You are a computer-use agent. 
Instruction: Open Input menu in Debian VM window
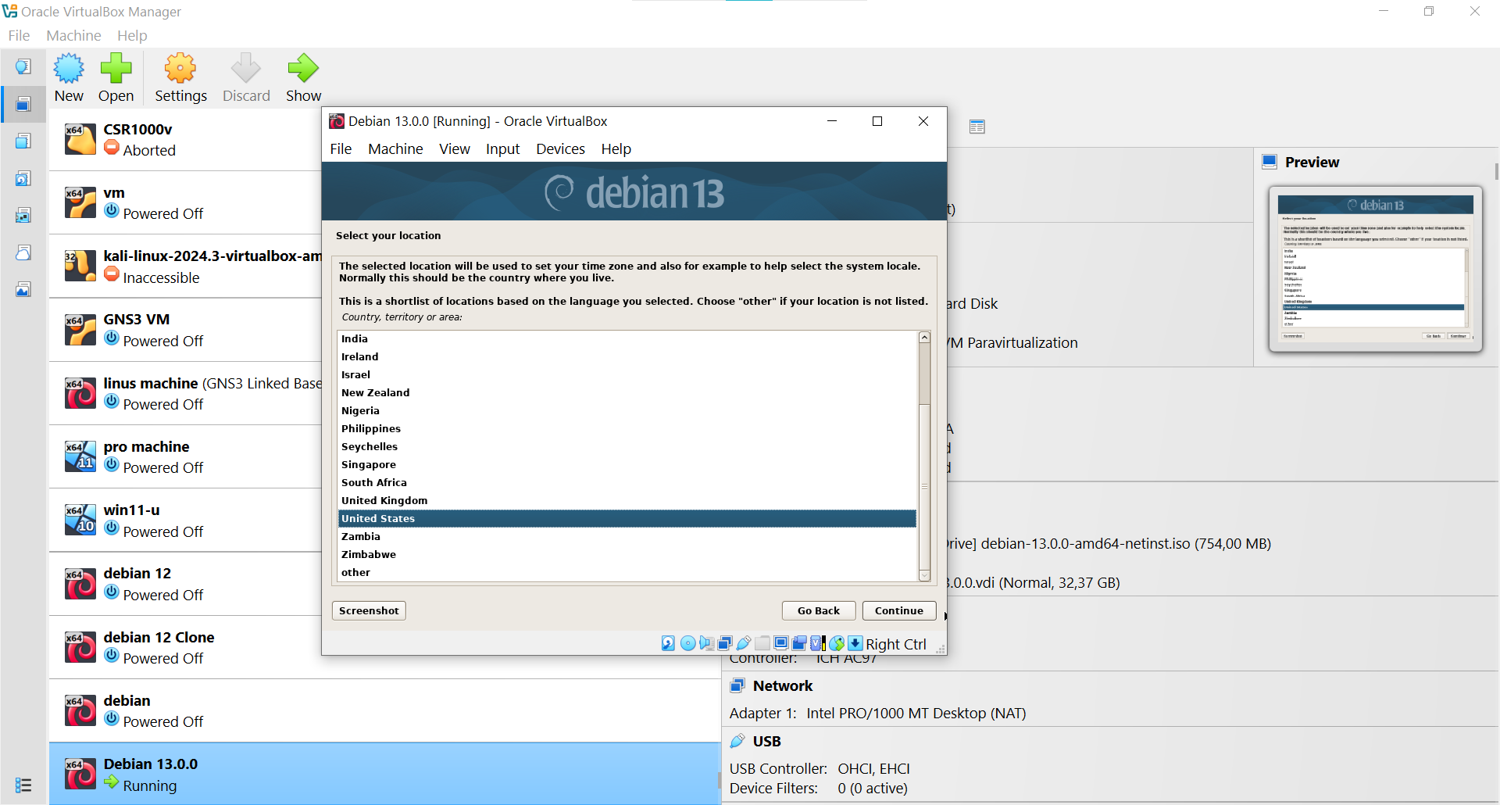(502, 148)
